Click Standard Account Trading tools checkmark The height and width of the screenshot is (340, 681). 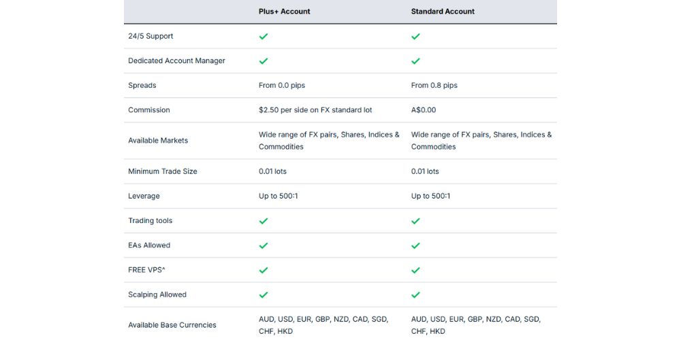coord(415,221)
